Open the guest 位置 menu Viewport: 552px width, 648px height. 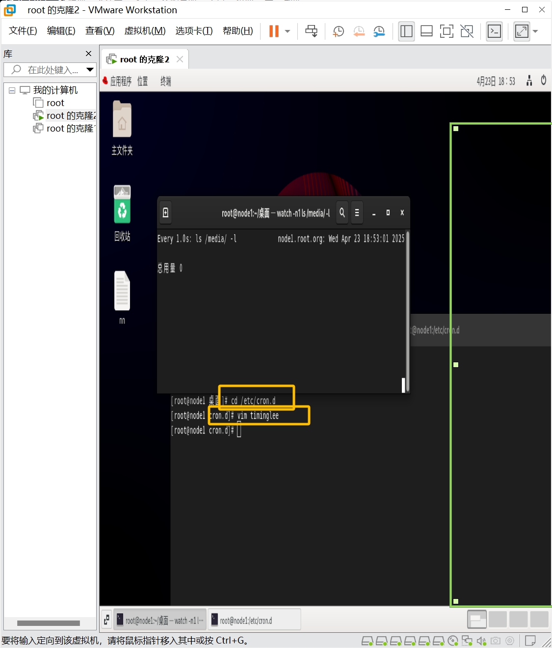[143, 81]
